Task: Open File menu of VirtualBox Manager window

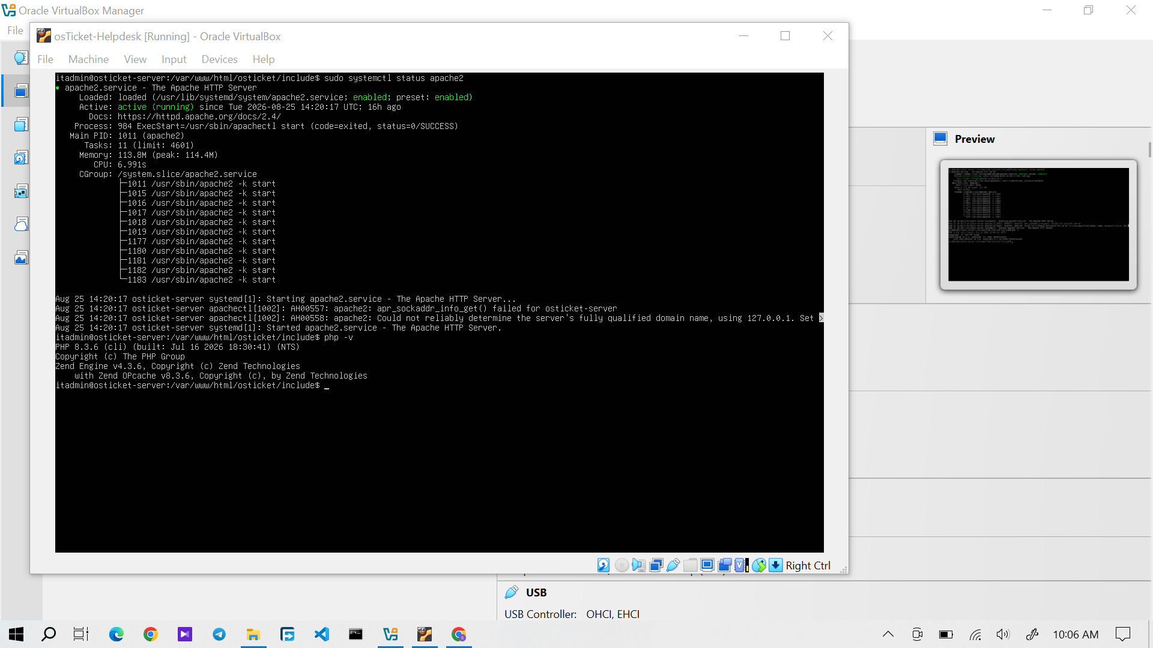Action: pyautogui.click(x=15, y=31)
